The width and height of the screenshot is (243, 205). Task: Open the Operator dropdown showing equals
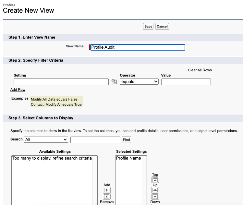[139, 82]
